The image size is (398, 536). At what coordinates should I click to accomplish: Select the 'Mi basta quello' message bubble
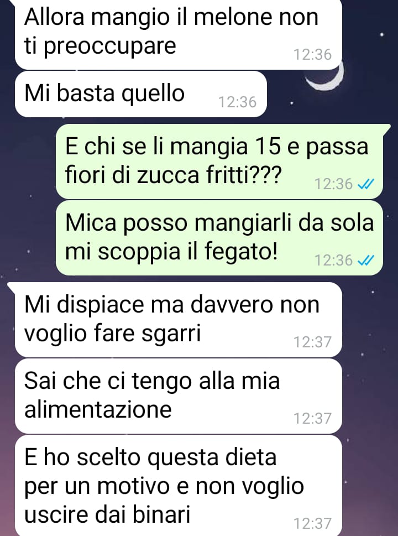[141, 94]
